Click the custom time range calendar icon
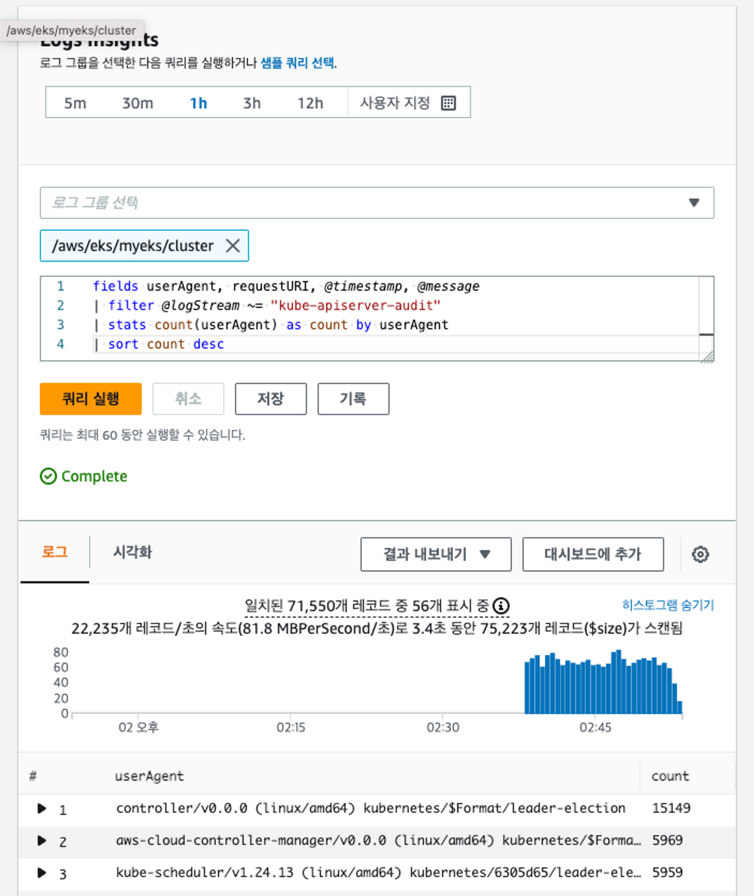Viewport: 754px width, 896px height. point(448,102)
